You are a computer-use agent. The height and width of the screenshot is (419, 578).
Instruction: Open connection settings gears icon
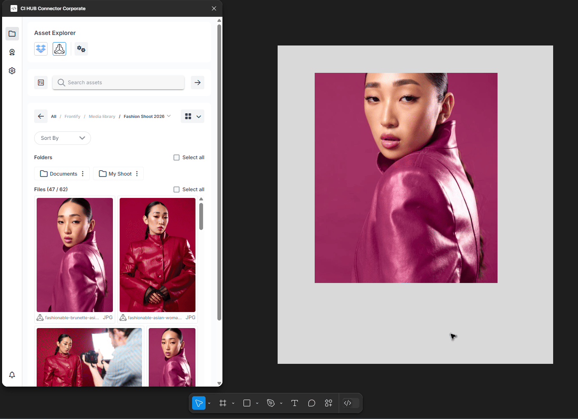(81, 49)
